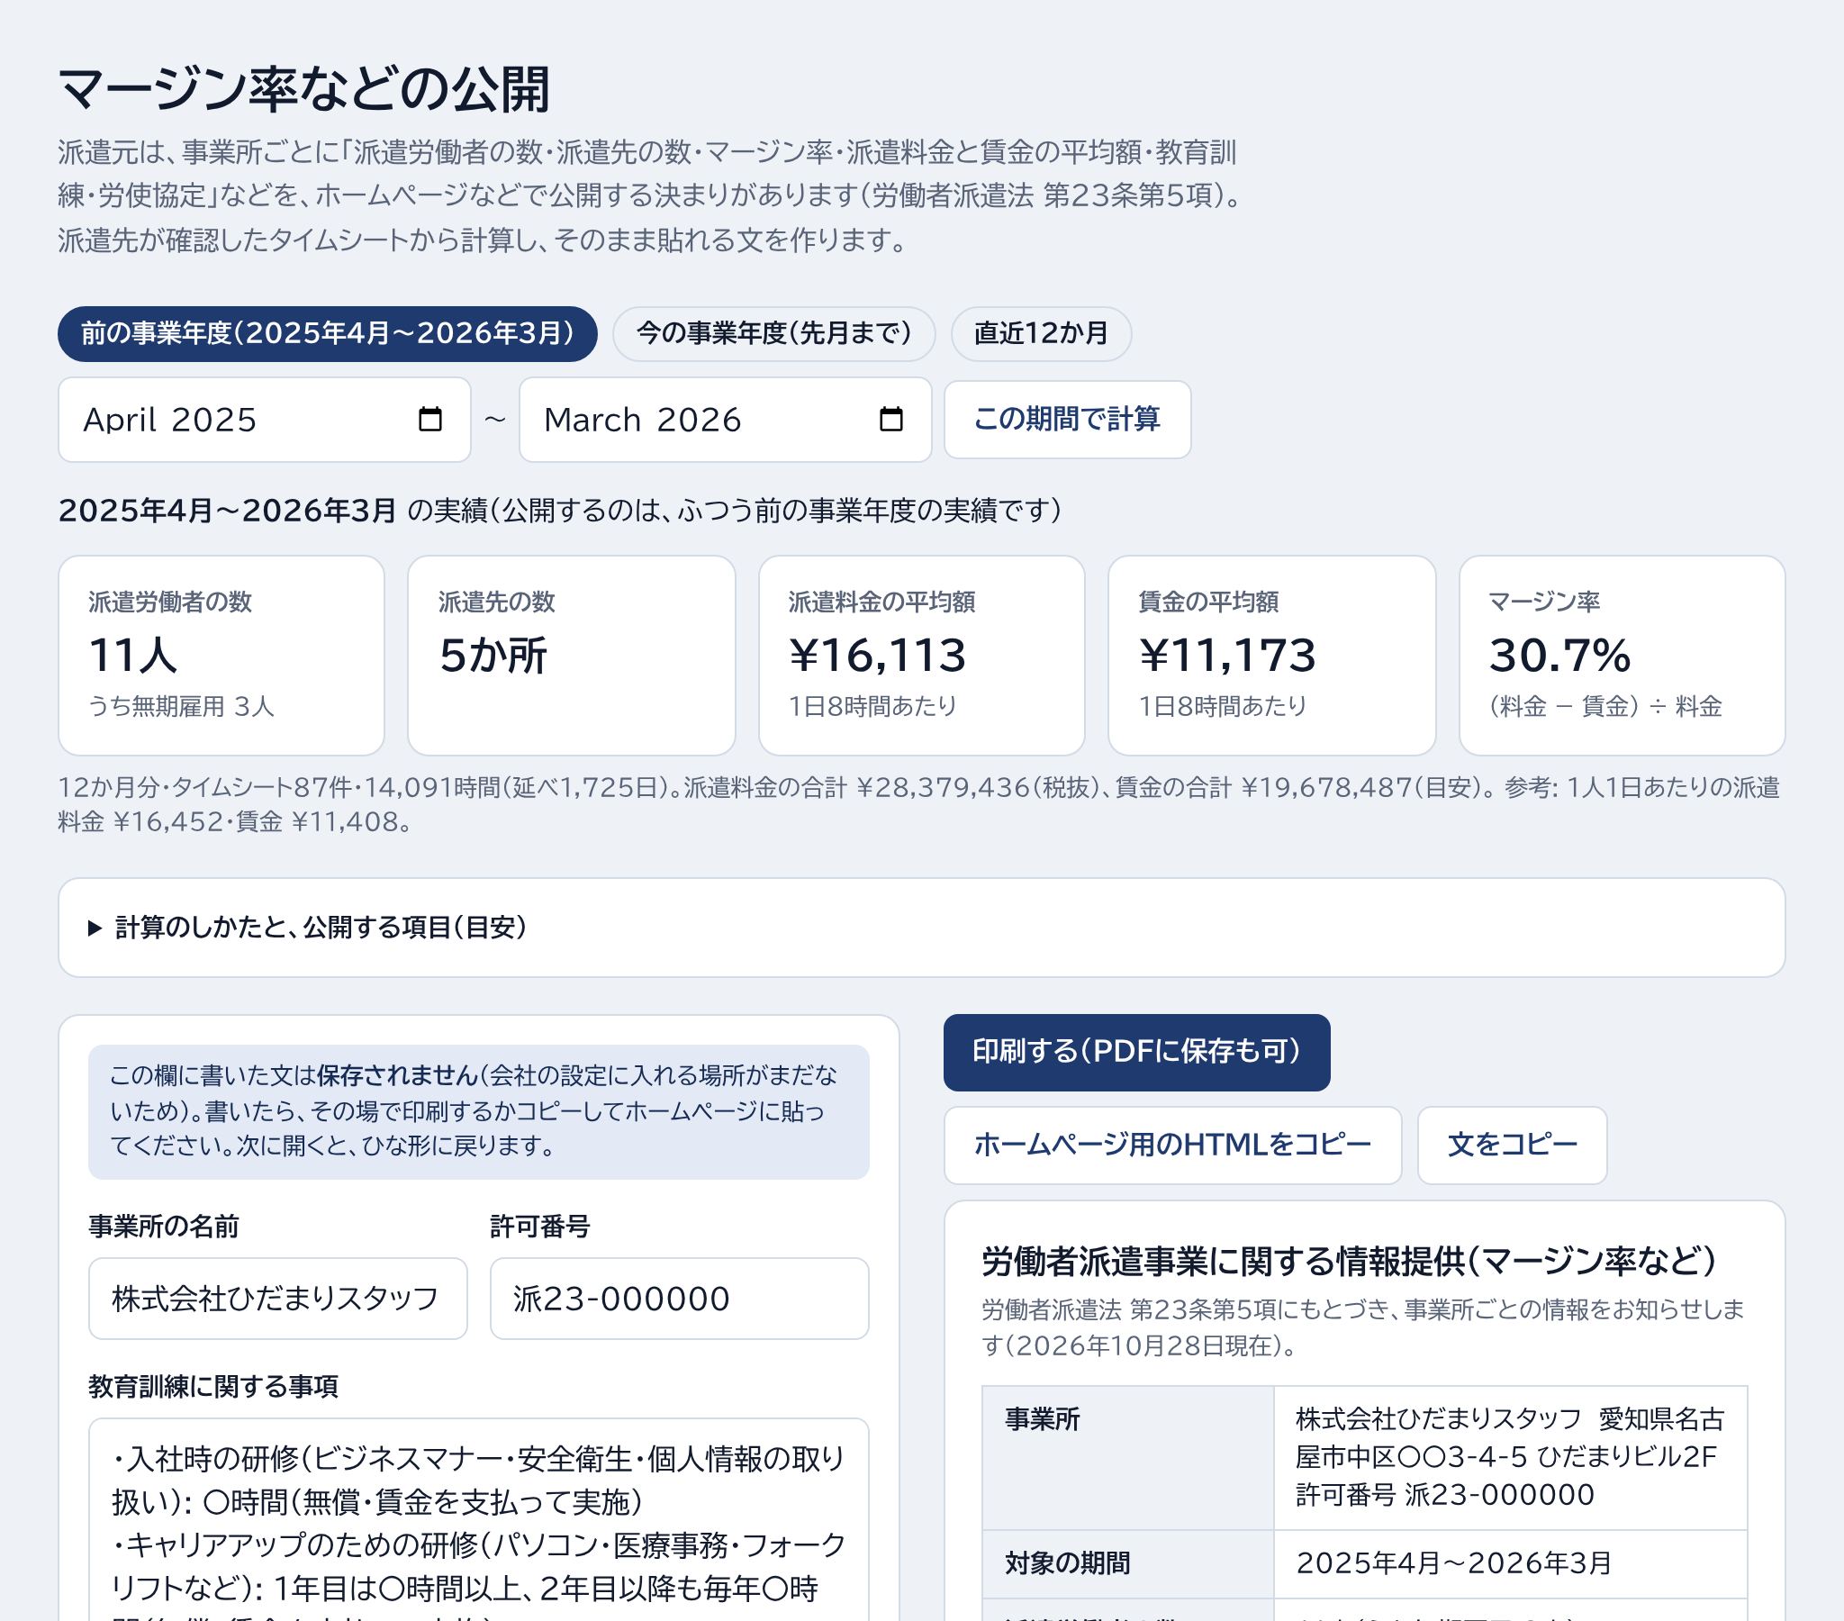This screenshot has width=1844, height=1621.
Task: Expand 計算のしかたと、公開する項目 disclosure triangle
Action: (95, 928)
